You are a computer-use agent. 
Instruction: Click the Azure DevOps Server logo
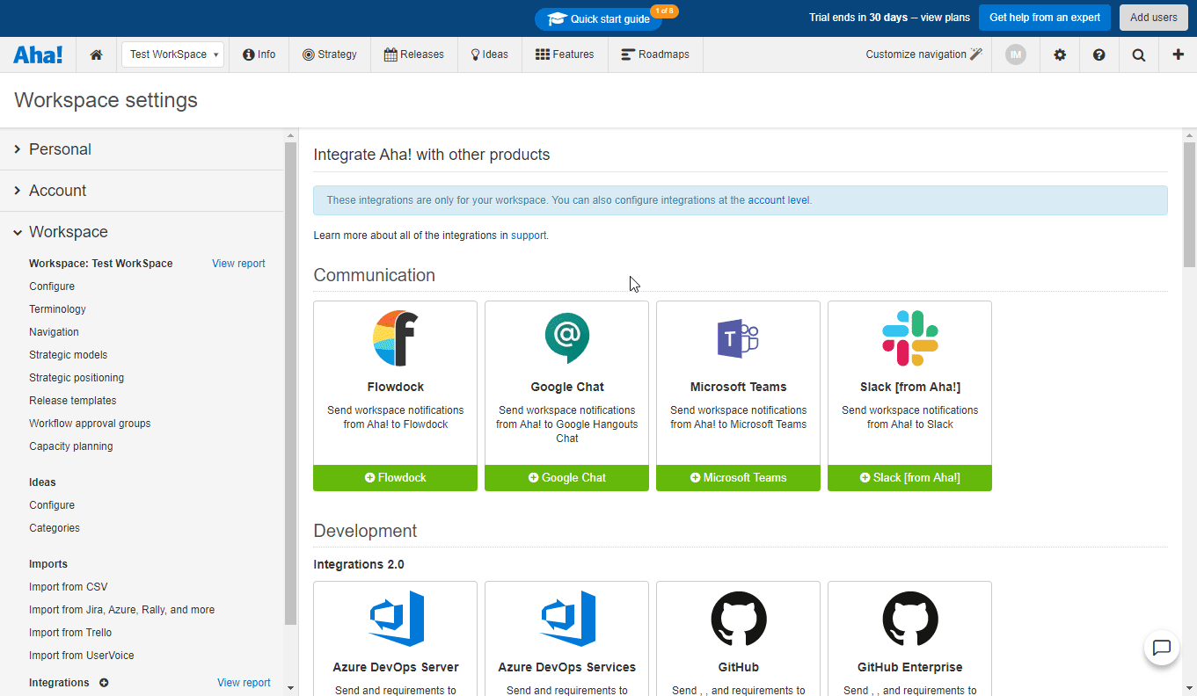(396, 619)
